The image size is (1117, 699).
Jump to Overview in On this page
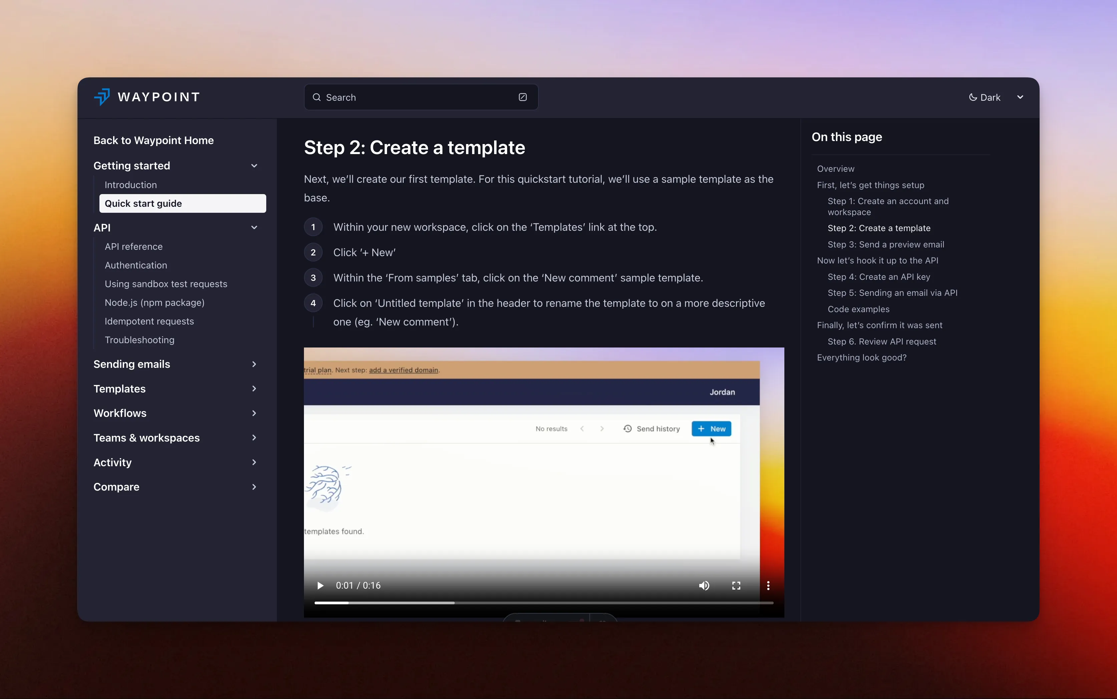pyautogui.click(x=835, y=169)
